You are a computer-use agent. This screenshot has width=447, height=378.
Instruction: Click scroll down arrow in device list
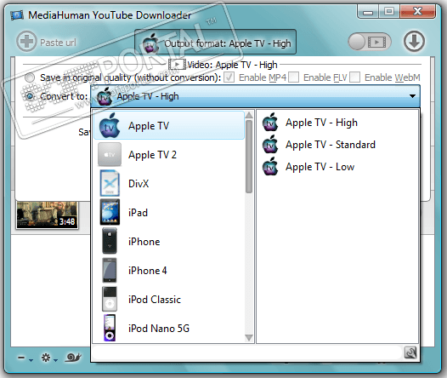click(x=249, y=338)
